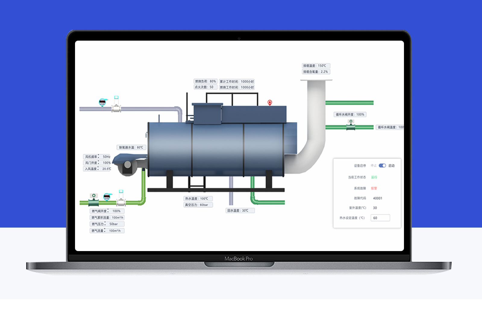Click the green gas valve on lower pipe

click(94, 200)
